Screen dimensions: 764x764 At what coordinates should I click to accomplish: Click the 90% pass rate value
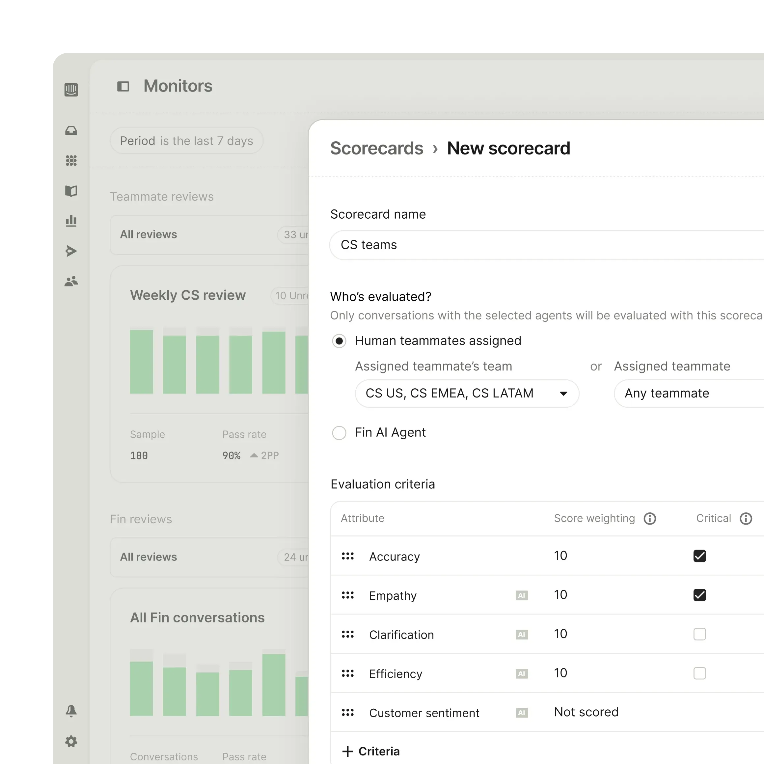coord(231,456)
